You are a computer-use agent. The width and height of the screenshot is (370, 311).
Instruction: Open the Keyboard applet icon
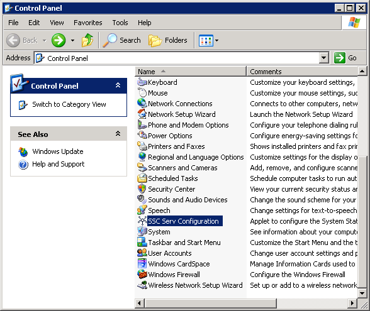[x=142, y=82]
